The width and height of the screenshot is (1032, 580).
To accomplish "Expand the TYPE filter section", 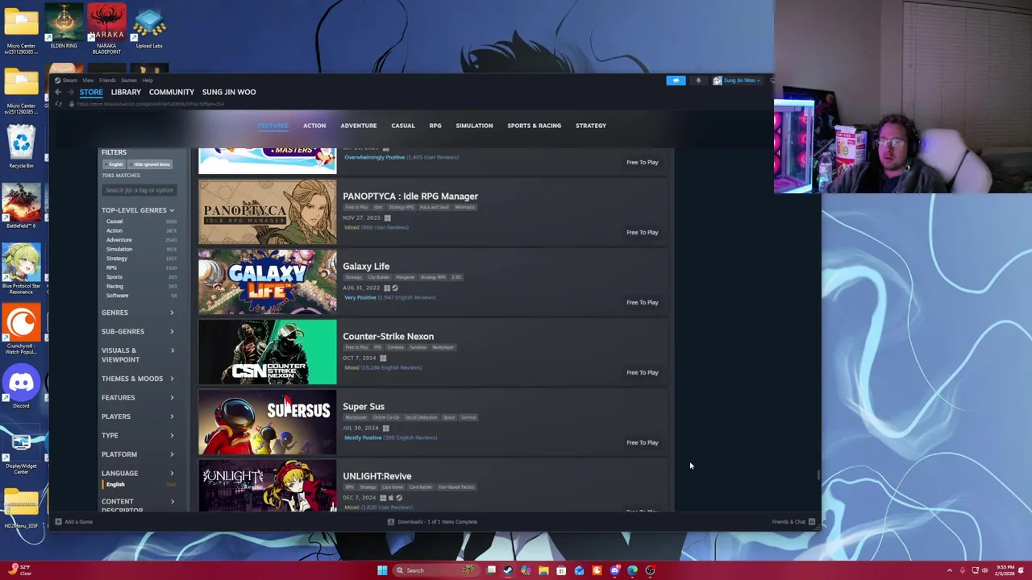I will 138,435.
